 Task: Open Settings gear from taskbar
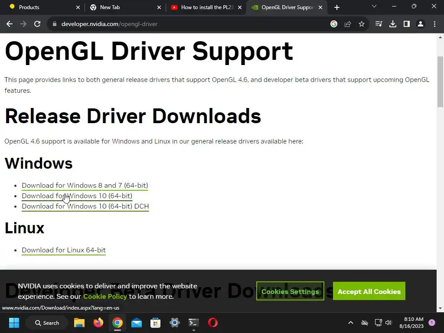(x=174, y=323)
